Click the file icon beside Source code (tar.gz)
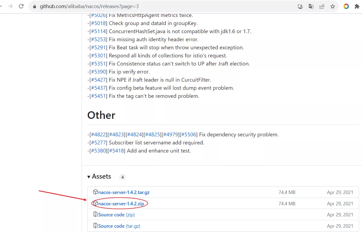Viewport: 362px width, 232px height. (95, 226)
